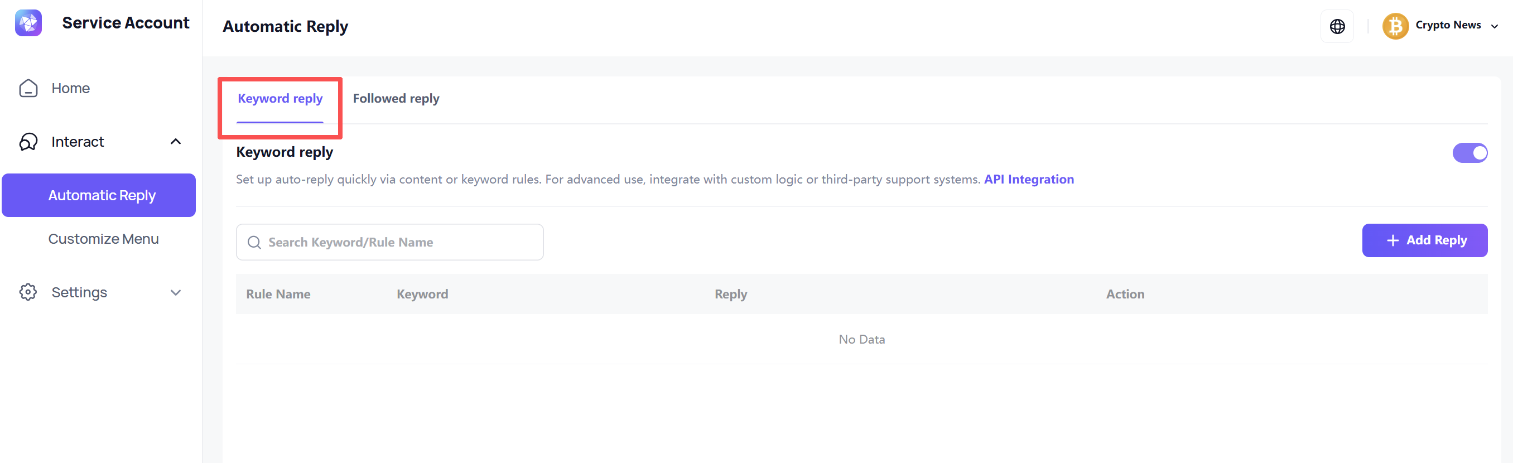Screen dimensions: 1513x463
Task: Switch to the Followed reply tab
Action: point(396,99)
